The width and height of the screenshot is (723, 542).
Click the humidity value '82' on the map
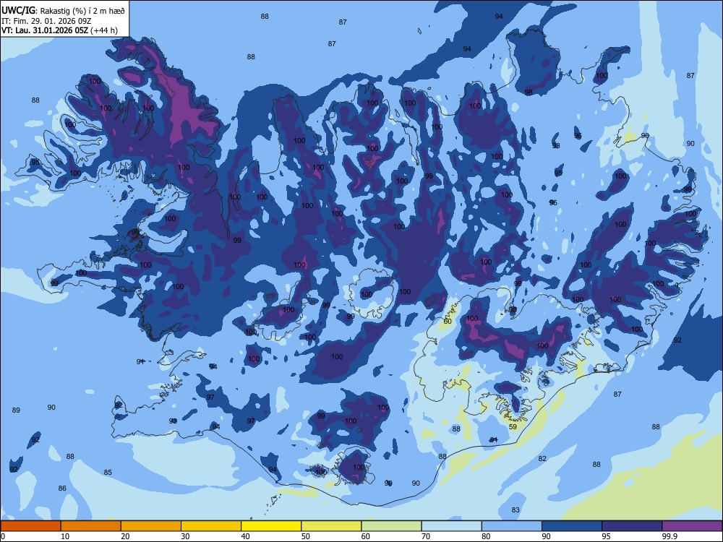[542, 458]
